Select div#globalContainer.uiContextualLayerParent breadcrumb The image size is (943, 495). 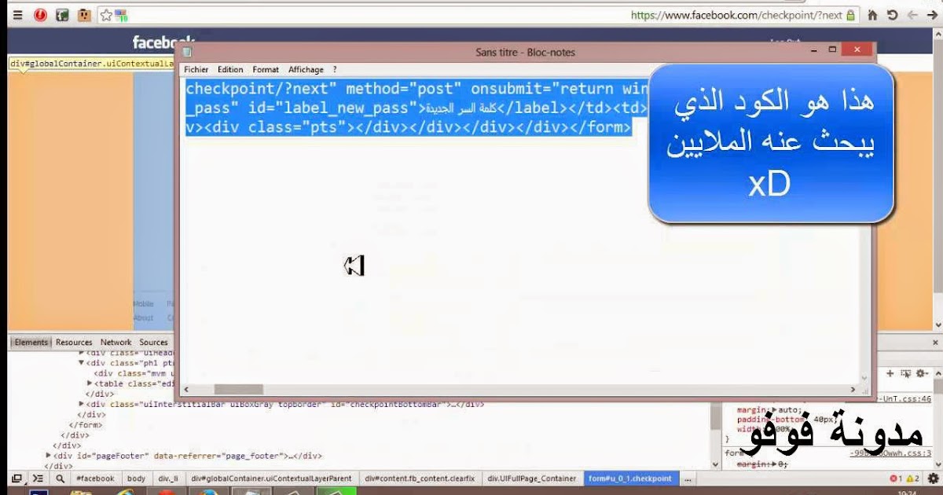click(271, 478)
